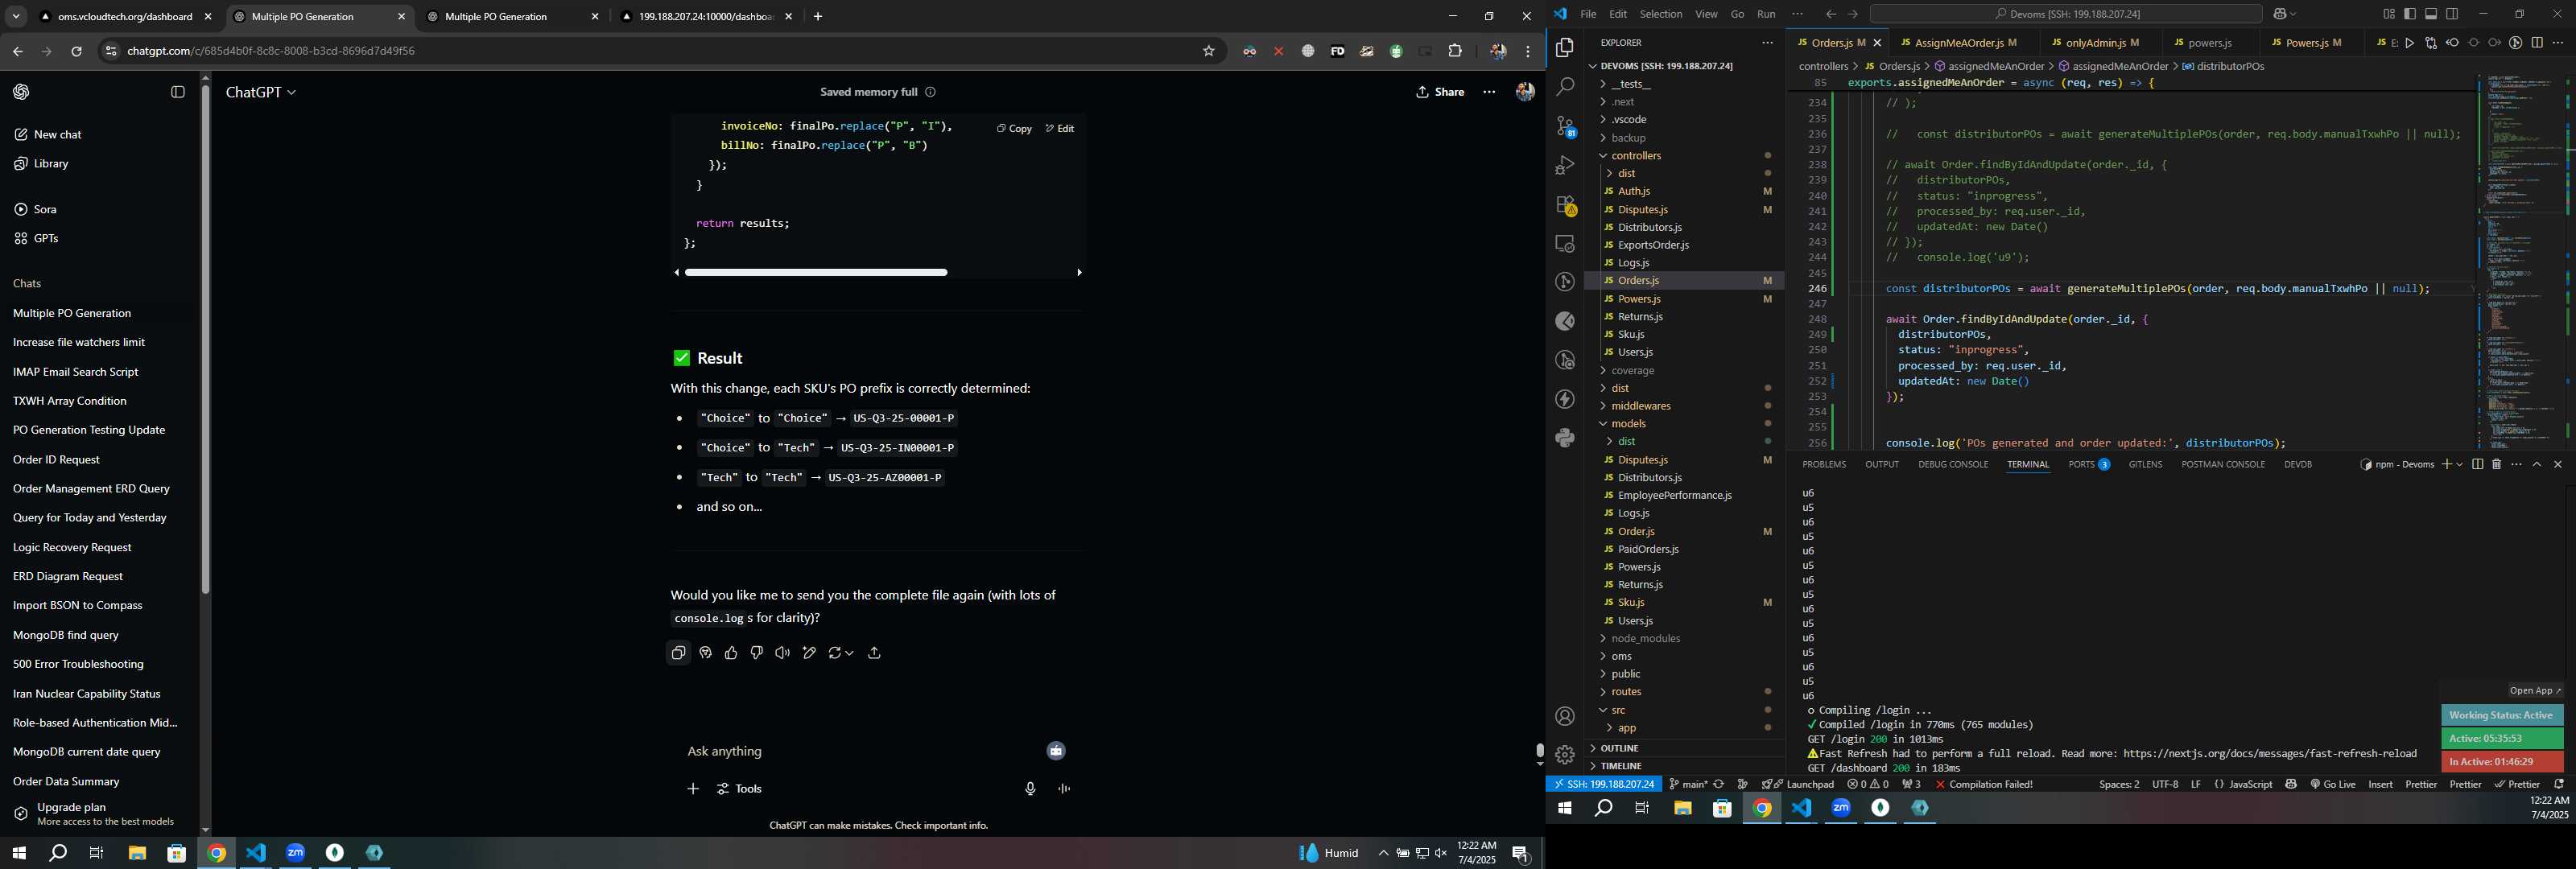
Task: Open the File menu in VS Code
Action: pos(1588,14)
